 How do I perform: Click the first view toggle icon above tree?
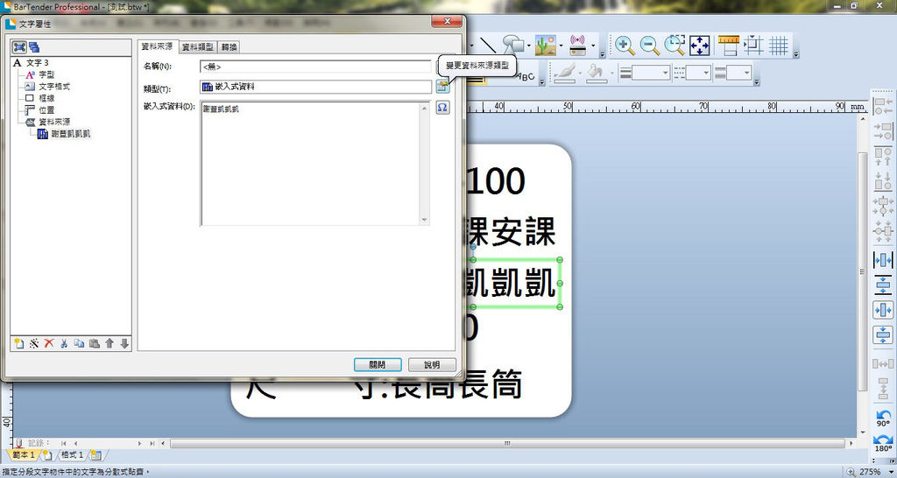tap(19, 47)
